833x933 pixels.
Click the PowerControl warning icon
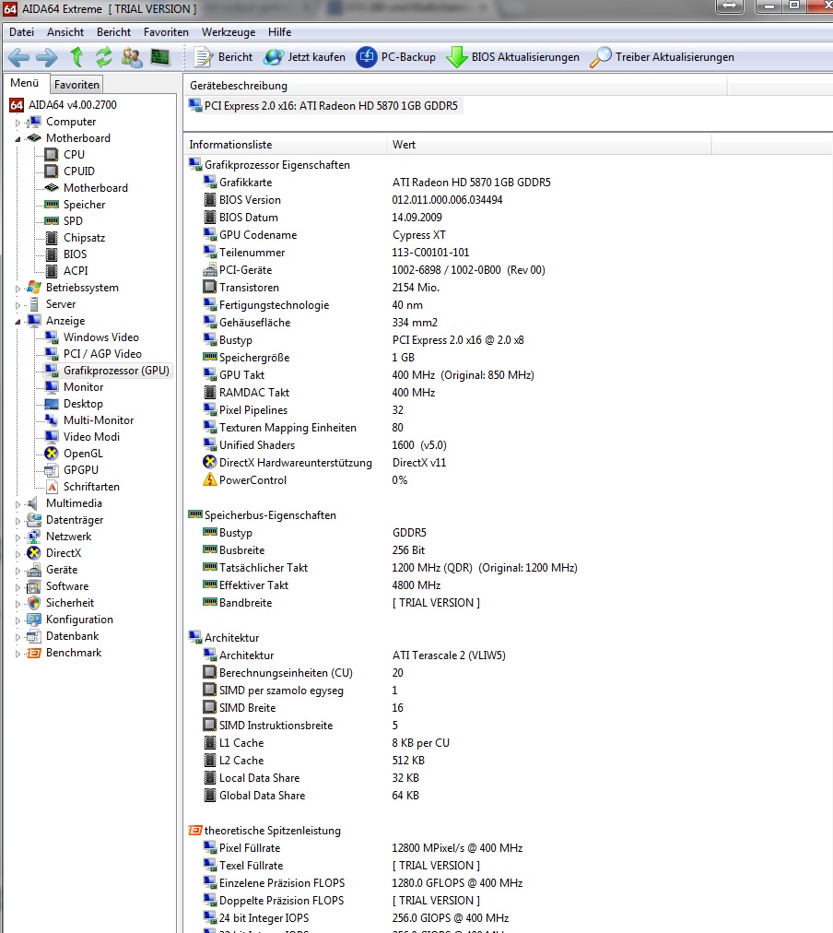click(x=209, y=479)
